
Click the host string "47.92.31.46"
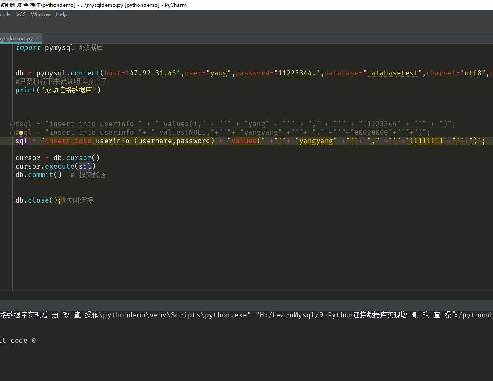tap(153, 73)
